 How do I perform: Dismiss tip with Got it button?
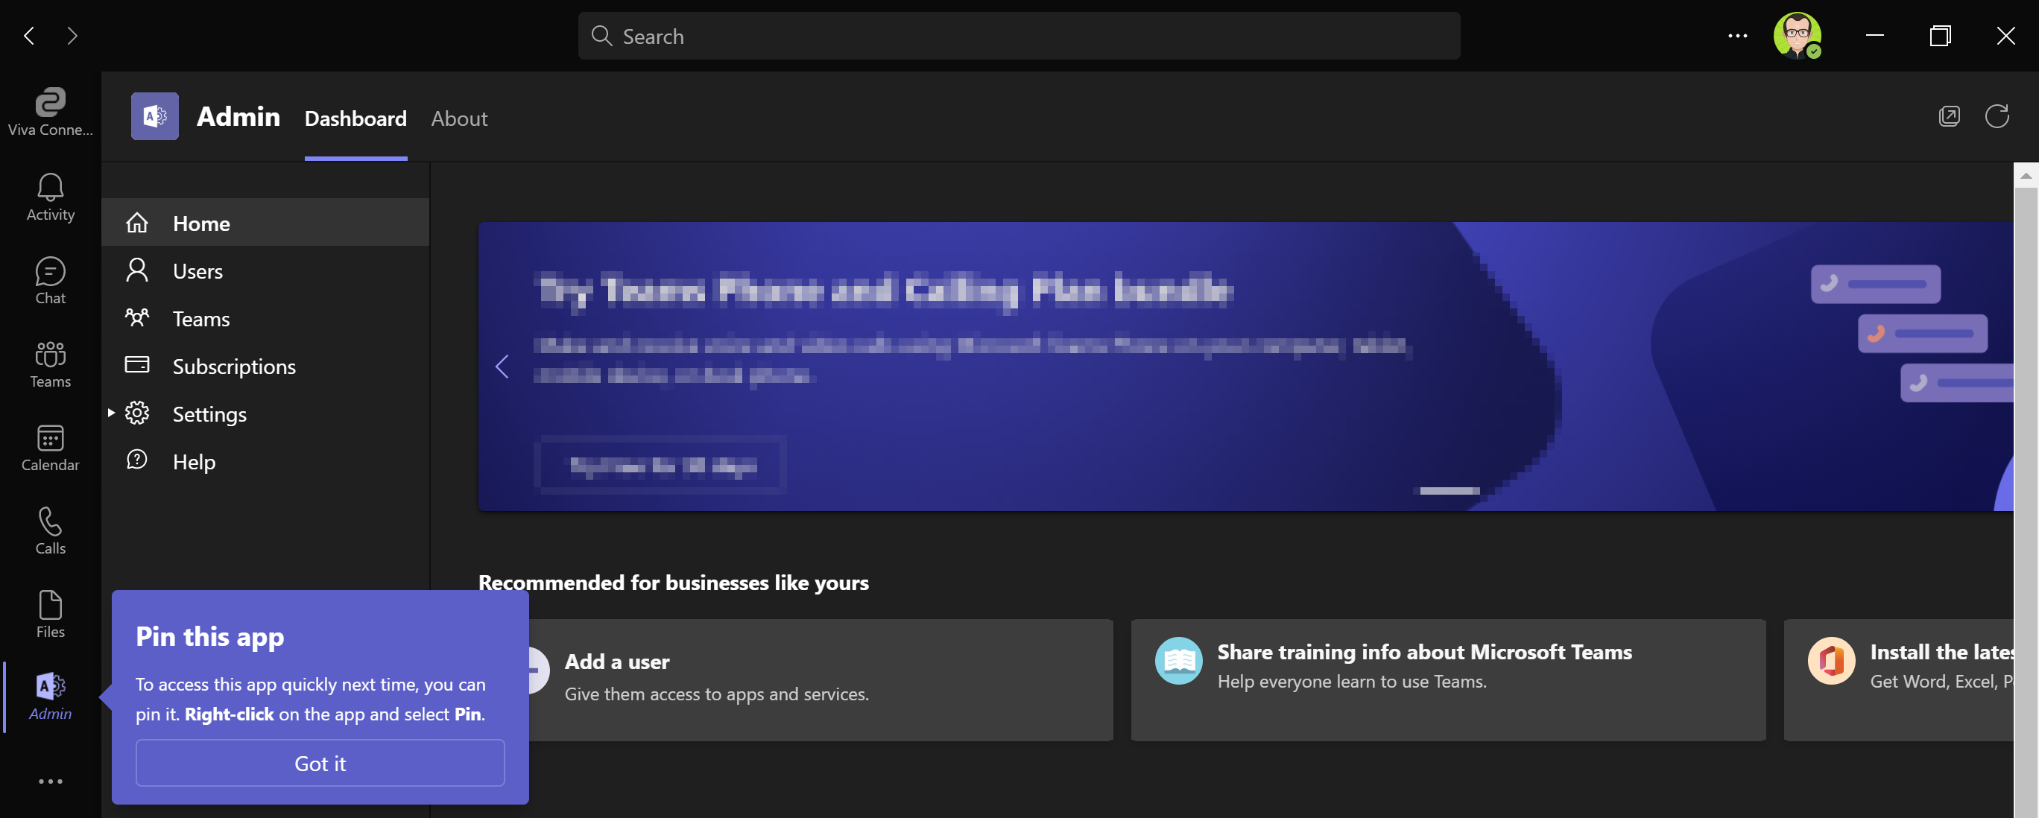[x=320, y=763]
